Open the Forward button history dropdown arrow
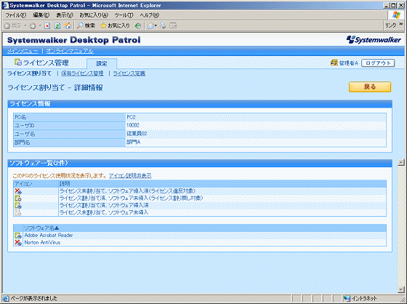The height and width of the screenshot is (304, 407). click(40, 25)
